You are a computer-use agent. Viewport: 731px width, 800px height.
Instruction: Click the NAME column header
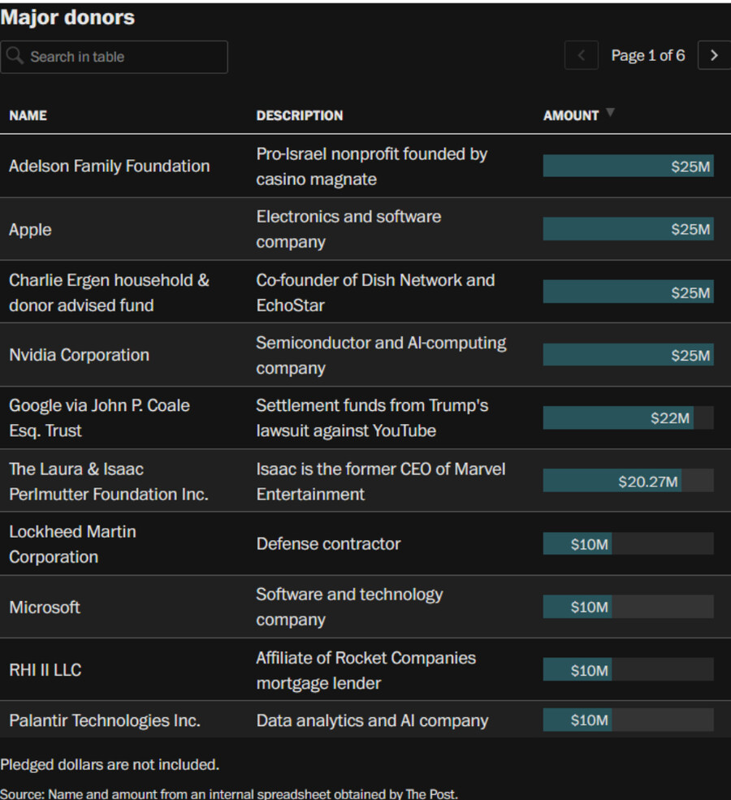[28, 115]
